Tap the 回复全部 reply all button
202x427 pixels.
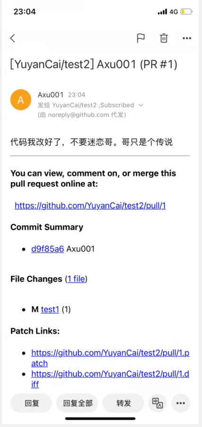point(77,403)
